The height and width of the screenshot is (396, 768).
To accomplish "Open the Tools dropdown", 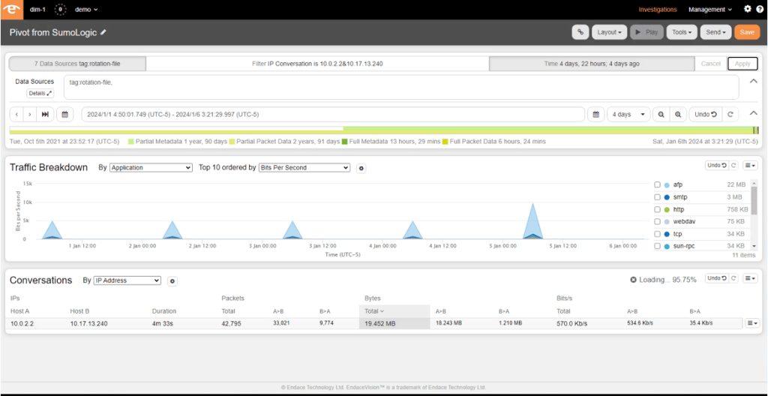I will coord(681,31).
